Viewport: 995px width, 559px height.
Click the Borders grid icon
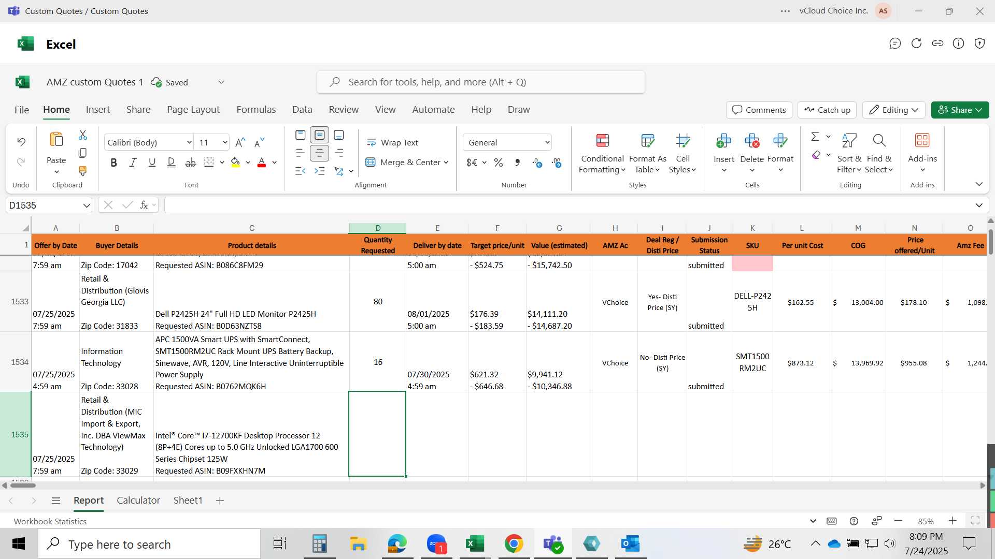[209, 163]
